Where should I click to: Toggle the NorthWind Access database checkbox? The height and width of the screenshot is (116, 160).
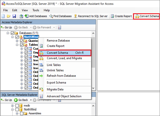(x=17, y=37)
